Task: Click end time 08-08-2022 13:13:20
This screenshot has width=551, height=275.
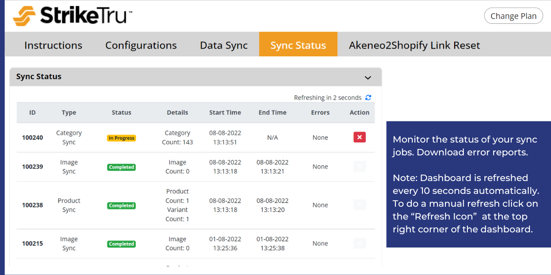Action: pyautogui.click(x=272, y=205)
